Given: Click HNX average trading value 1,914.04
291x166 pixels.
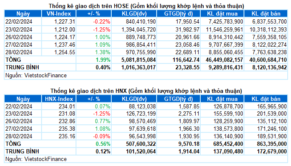Looking at the screenshot, I should [189, 152].
